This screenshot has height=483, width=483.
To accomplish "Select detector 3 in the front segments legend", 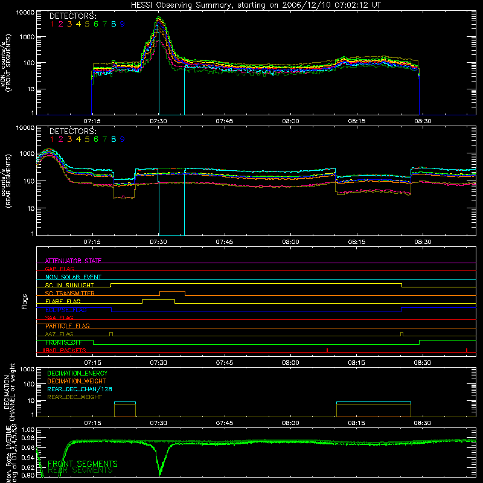I will 69,24.
